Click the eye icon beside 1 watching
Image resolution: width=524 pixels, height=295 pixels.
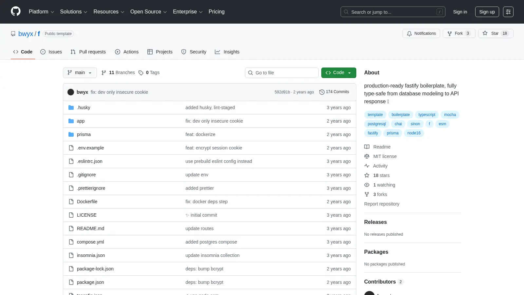[367, 185]
